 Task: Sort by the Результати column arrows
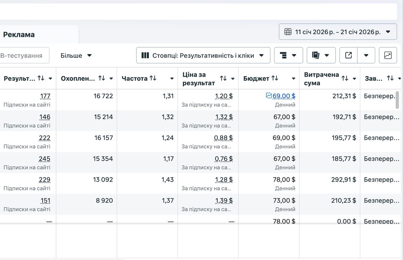click(41, 78)
